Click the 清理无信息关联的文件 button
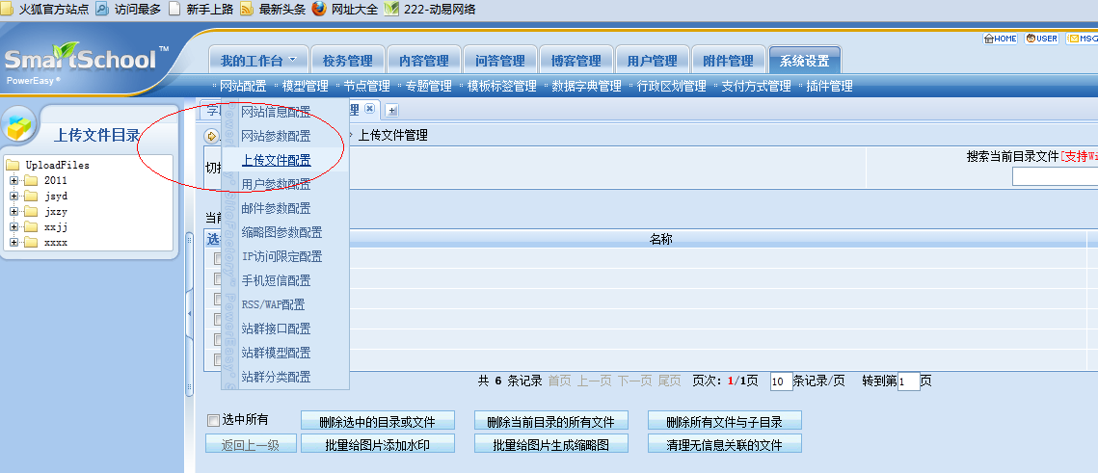The height and width of the screenshot is (473, 1098). 725,445
